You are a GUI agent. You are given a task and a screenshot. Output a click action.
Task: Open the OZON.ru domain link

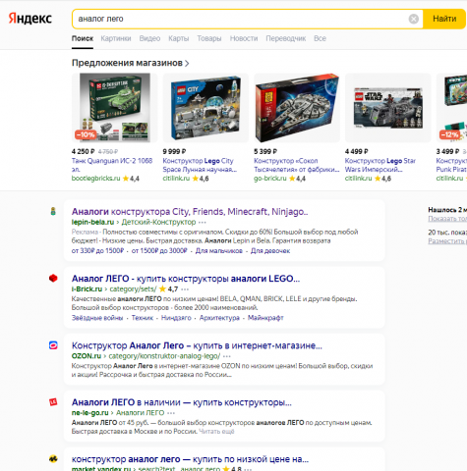(87, 356)
